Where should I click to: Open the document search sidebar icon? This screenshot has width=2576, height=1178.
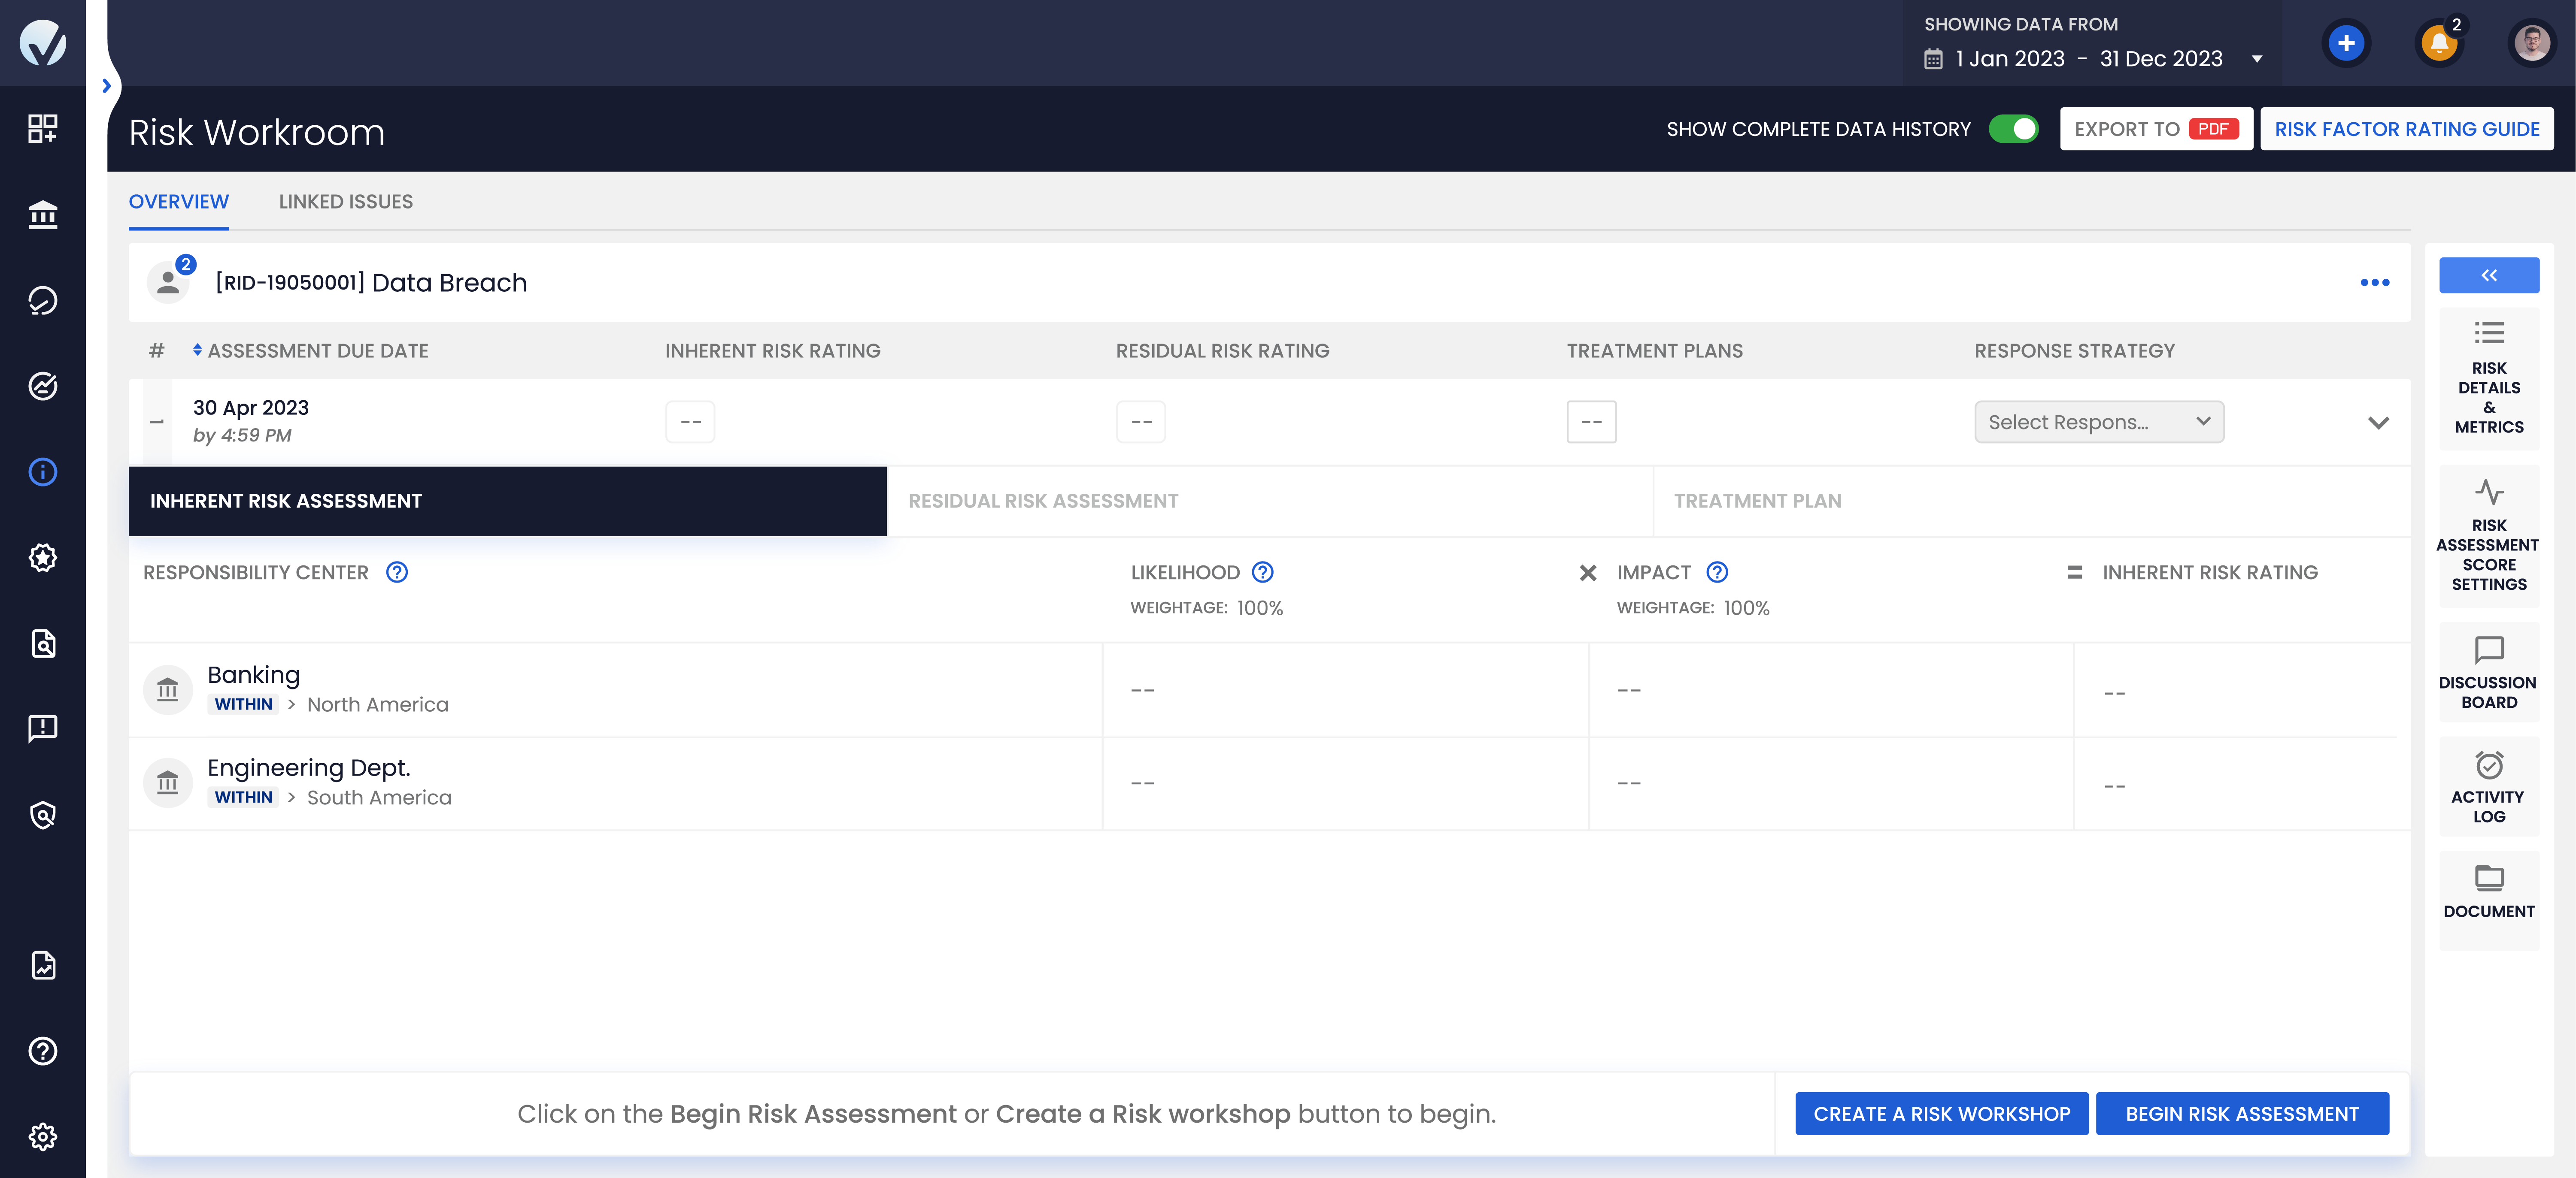(43, 643)
